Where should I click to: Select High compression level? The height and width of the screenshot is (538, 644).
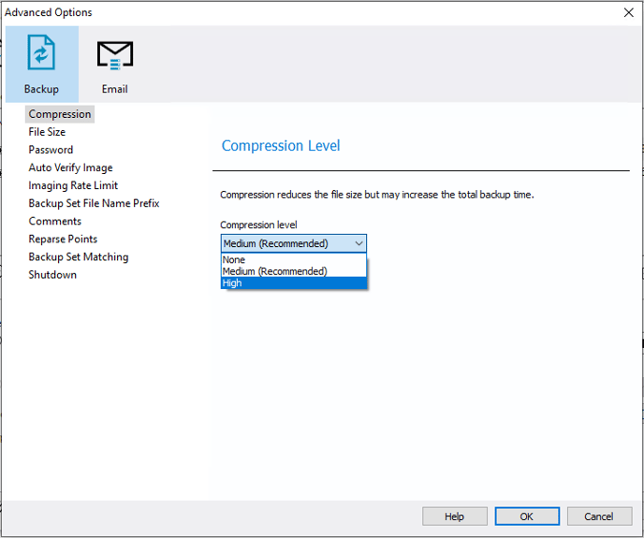coord(294,283)
